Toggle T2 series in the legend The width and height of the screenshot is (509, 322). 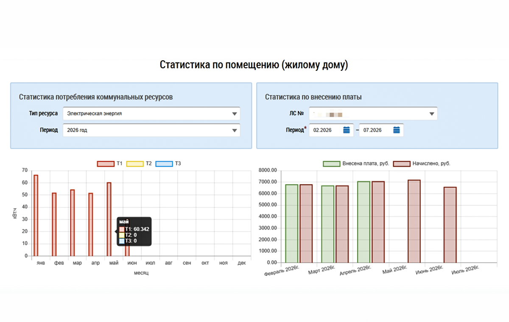coord(139,163)
